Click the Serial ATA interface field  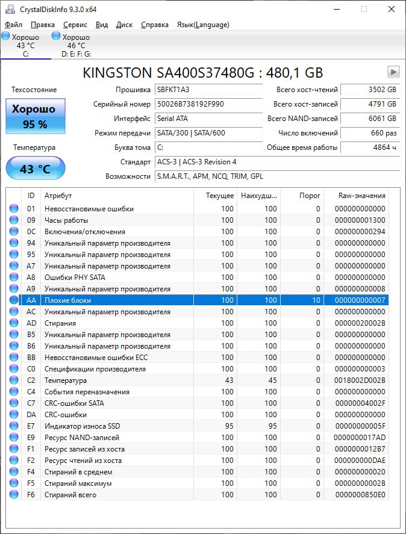[208, 119]
